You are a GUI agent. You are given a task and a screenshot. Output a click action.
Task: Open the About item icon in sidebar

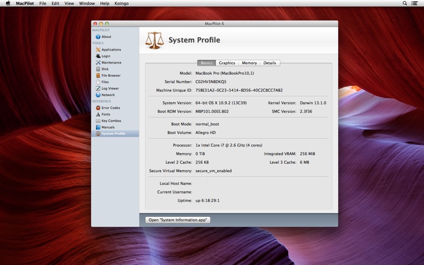(98, 37)
